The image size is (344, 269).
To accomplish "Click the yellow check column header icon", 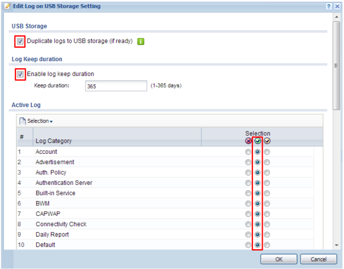I will (x=266, y=141).
